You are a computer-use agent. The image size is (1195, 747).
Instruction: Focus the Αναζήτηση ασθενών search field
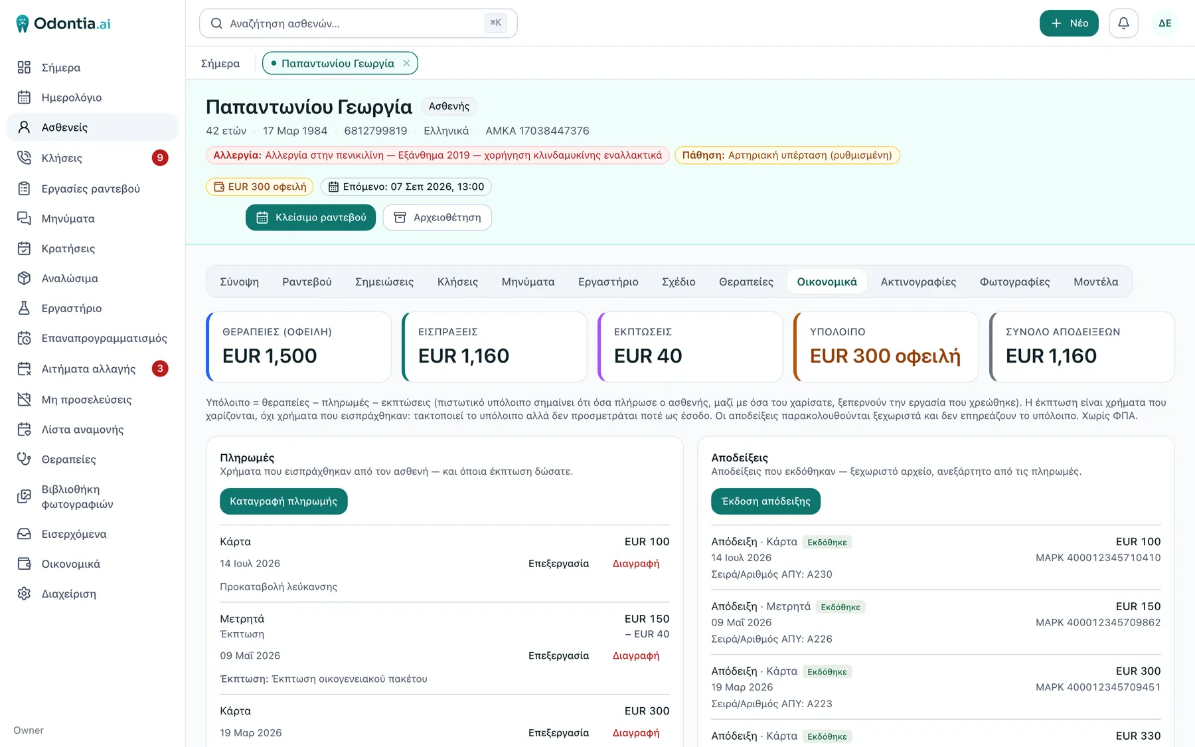(x=358, y=23)
